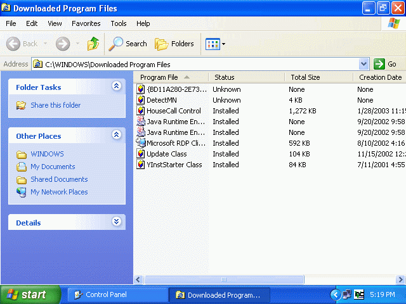
Task: Open the Tools menu
Action: pyautogui.click(x=119, y=23)
